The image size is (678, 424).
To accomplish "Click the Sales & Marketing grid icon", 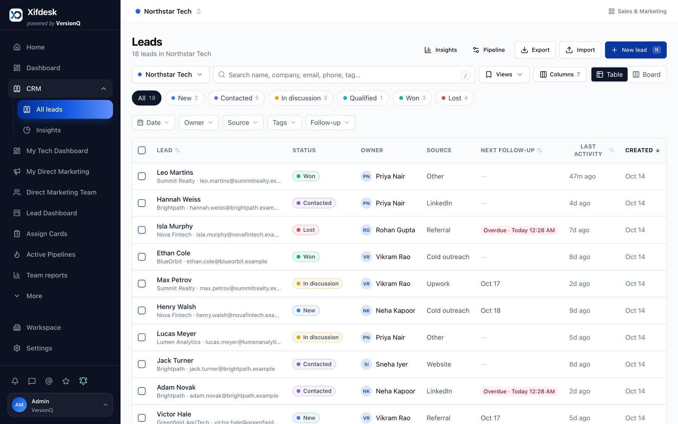I will 611,11.
